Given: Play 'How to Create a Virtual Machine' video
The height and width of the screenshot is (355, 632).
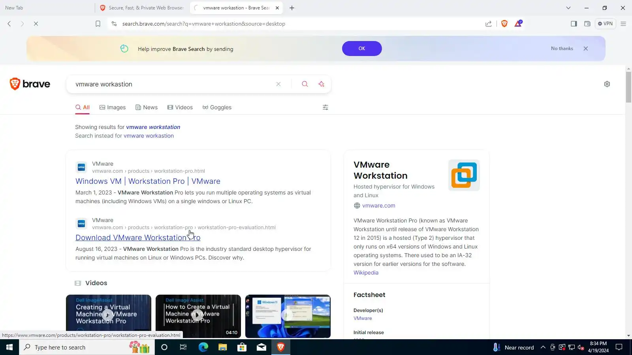Looking at the screenshot, I should (x=198, y=316).
